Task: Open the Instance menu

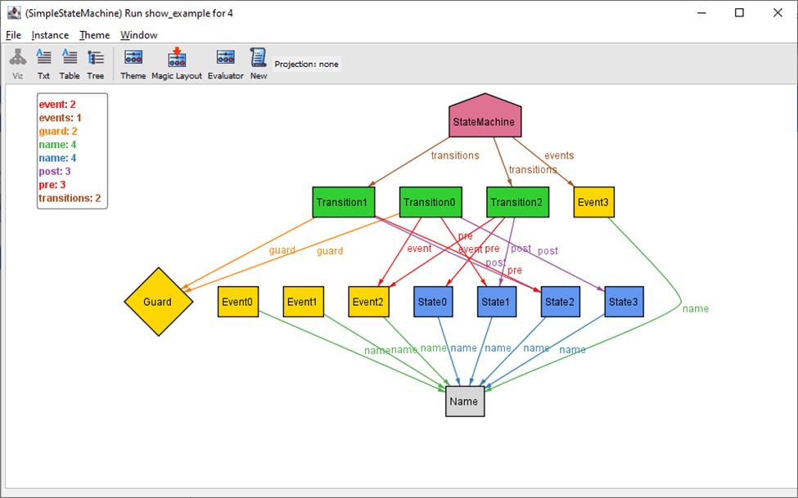Action: click(x=50, y=35)
